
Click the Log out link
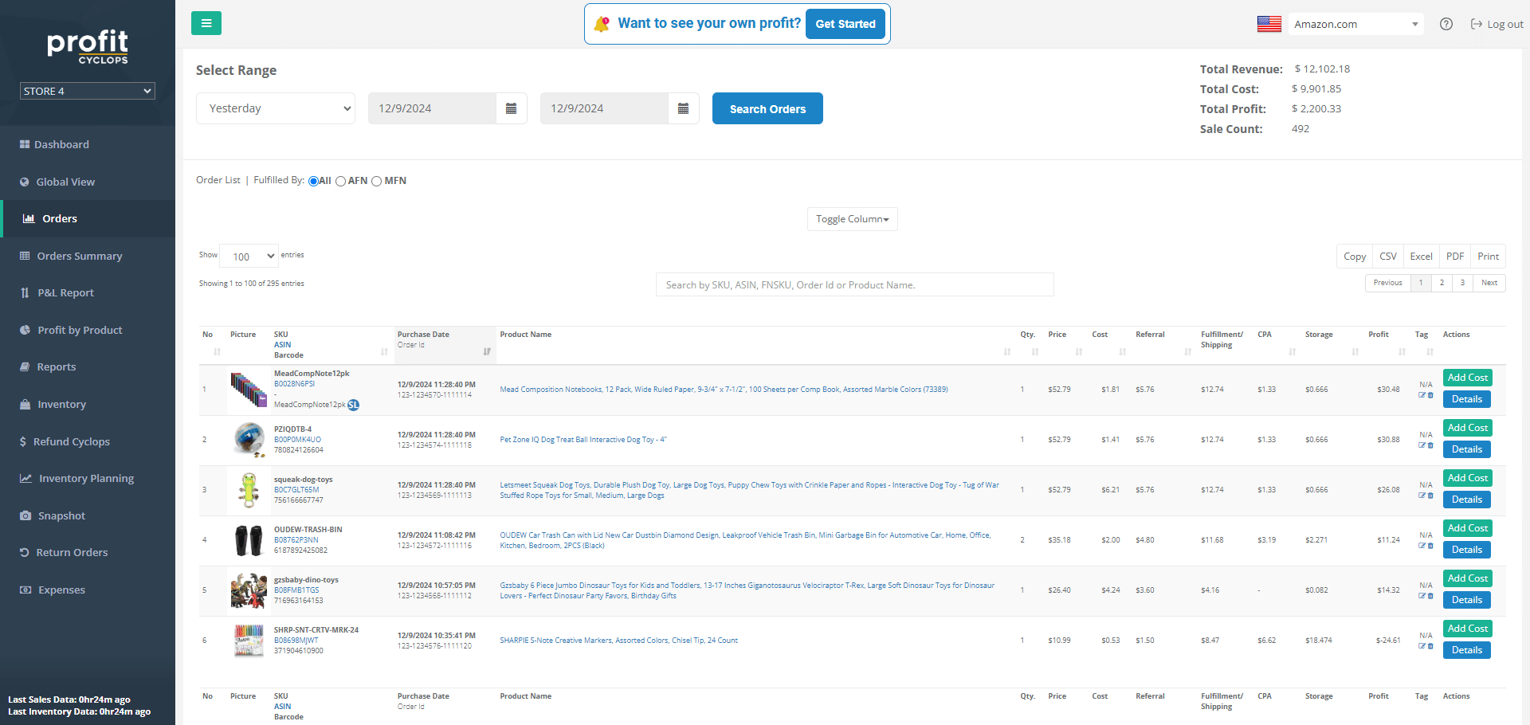click(x=1497, y=24)
